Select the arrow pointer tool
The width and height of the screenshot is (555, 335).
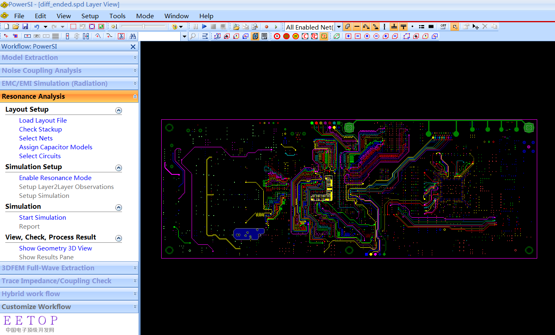click(455, 27)
